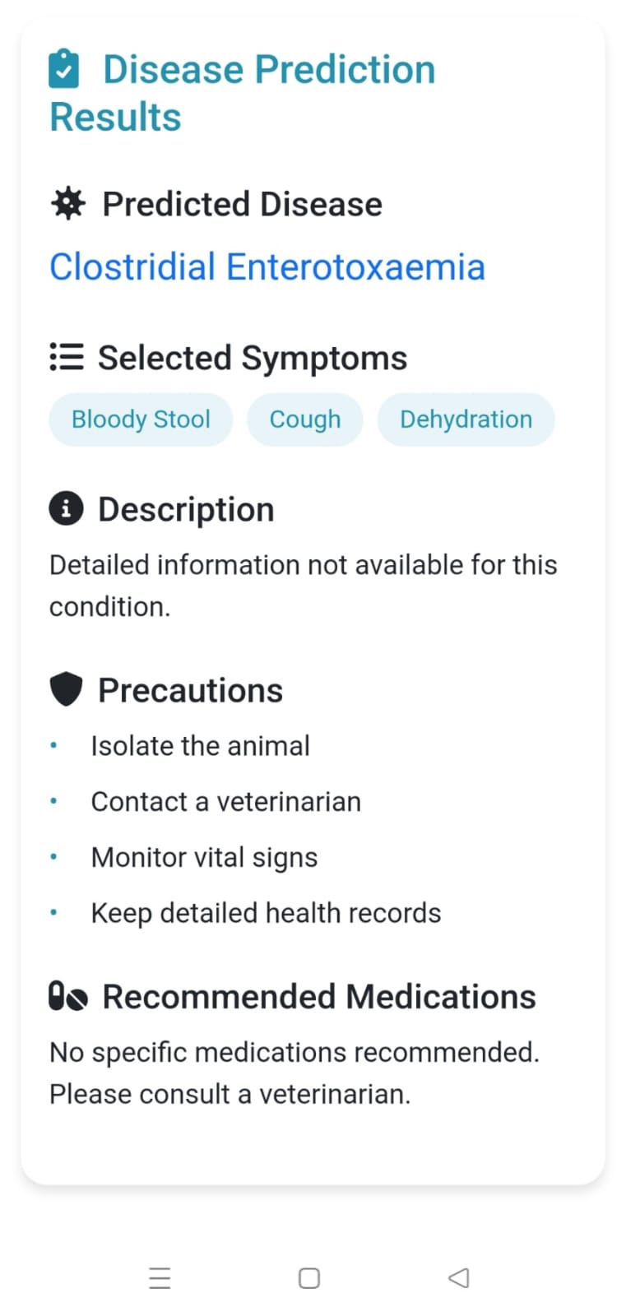Tap the Recommended Medications heading text
Viewport: 626px width, 1316px height.
click(319, 996)
